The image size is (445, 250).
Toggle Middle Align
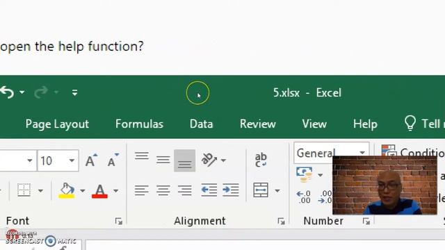pos(163,160)
